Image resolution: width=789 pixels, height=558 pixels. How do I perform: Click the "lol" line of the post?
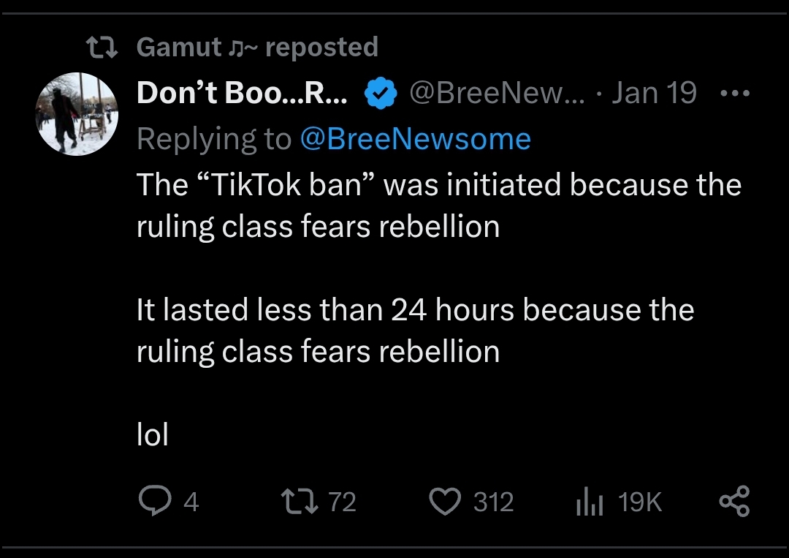click(x=153, y=434)
